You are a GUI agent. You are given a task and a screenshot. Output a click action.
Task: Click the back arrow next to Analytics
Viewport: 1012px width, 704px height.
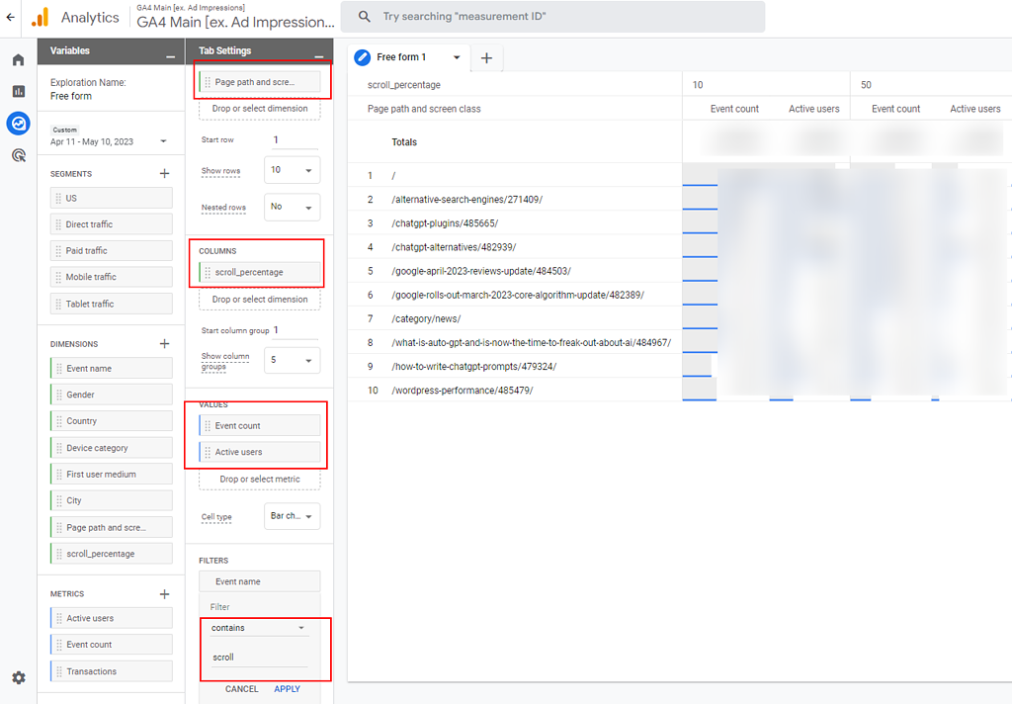11,17
